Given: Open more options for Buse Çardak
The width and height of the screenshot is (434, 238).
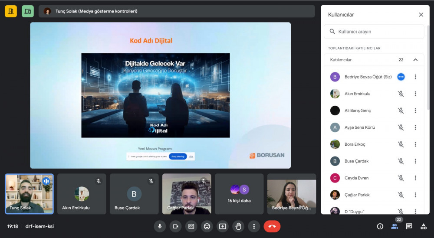Looking at the screenshot, I should click(x=415, y=161).
